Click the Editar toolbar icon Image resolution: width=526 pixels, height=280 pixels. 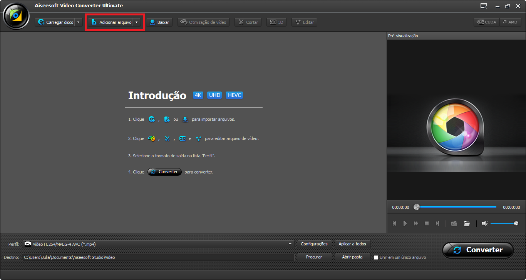(x=304, y=22)
